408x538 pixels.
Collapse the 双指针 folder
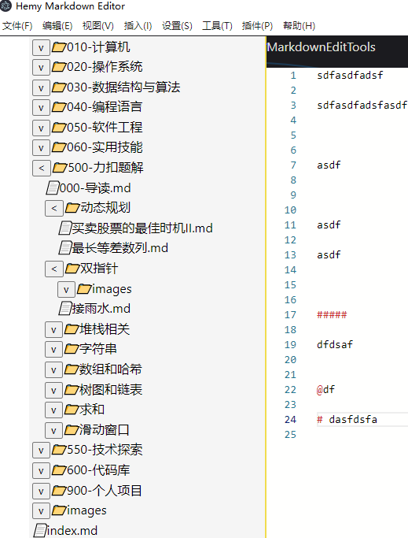pyautogui.click(x=53, y=269)
